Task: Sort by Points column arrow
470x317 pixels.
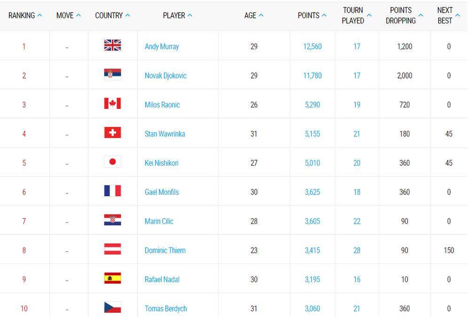Action: point(324,15)
